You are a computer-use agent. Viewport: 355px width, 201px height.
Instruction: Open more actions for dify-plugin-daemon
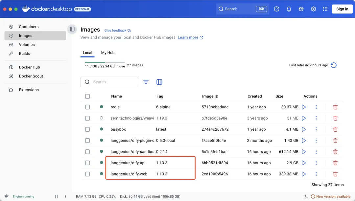point(316,141)
